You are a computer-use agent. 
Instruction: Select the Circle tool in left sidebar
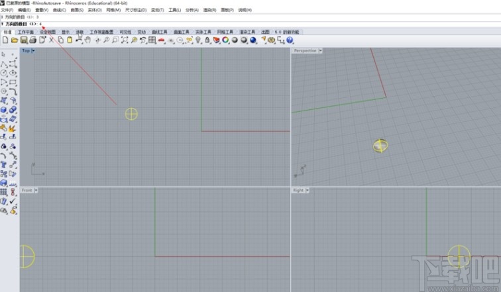tap(4, 73)
